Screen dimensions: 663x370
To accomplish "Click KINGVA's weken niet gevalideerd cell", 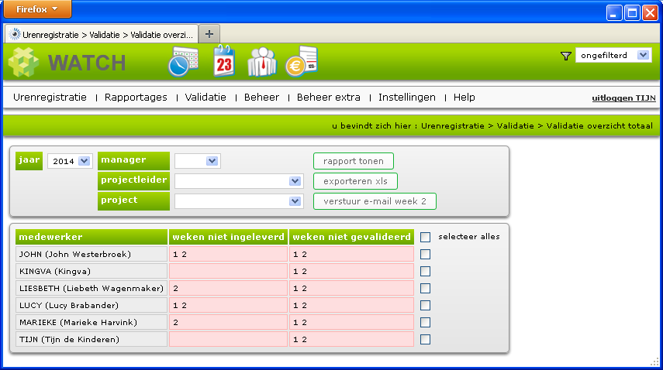I will pyautogui.click(x=351, y=271).
